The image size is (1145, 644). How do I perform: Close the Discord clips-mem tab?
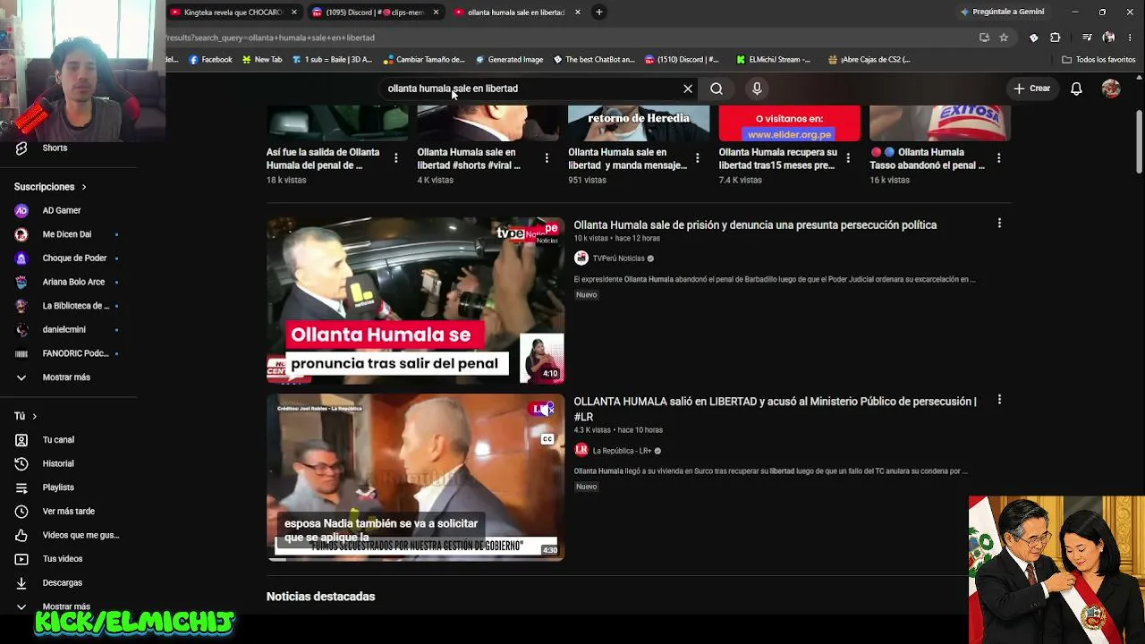point(436,13)
